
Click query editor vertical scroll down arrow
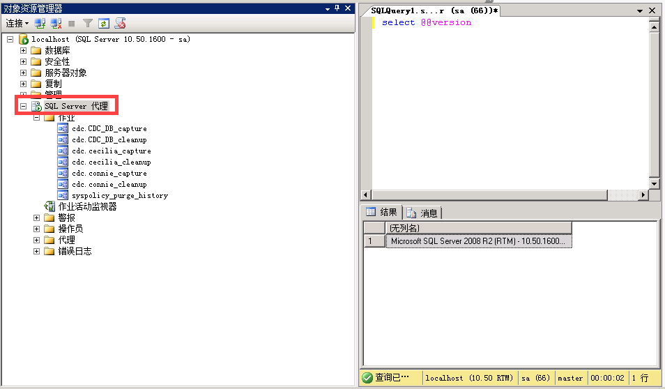[654, 184]
